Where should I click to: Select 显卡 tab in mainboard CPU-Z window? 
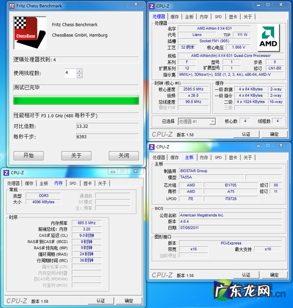(233, 158)
